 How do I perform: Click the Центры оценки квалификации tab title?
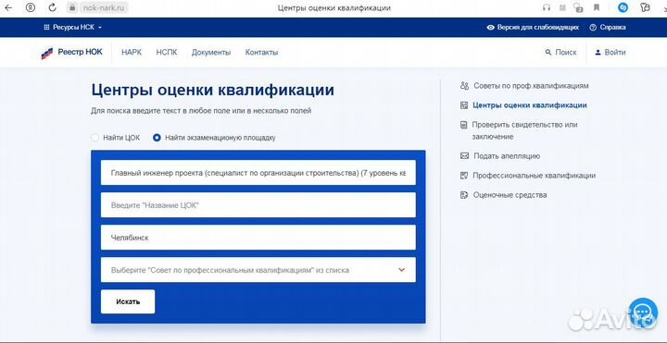click(x=333, y=7)
